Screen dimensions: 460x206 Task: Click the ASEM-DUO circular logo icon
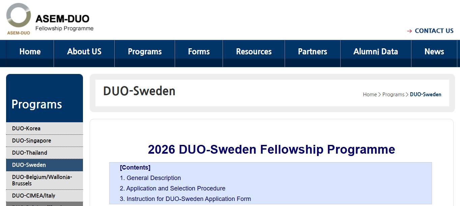19,16
